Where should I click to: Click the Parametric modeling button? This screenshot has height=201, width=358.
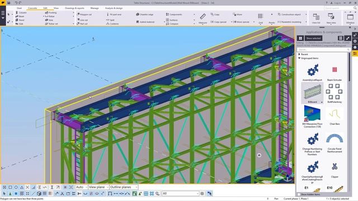click(x=290, y=22)
